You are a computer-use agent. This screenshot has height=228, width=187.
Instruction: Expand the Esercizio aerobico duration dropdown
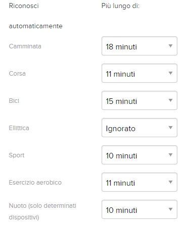[139, 182]
